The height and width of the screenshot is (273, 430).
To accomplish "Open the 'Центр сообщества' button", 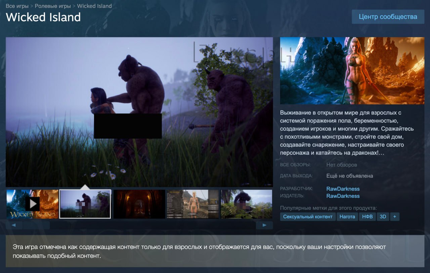I will pos(388,17).
